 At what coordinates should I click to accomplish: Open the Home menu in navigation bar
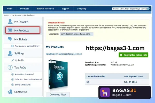pos(10,9)
